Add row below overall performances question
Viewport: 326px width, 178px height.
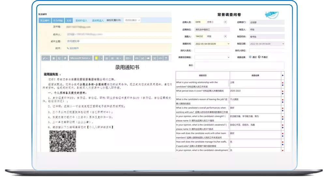tap(283, 111)
